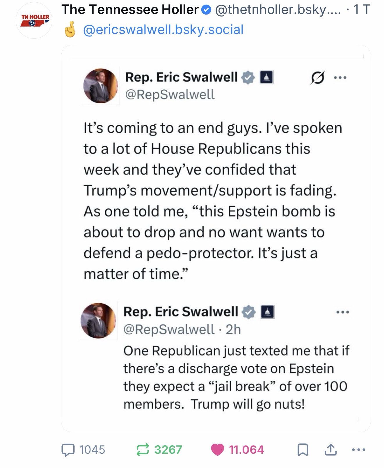Click the 11.064 likes count
The height and width of the screenshot is (468, 384).
[246, 450]
